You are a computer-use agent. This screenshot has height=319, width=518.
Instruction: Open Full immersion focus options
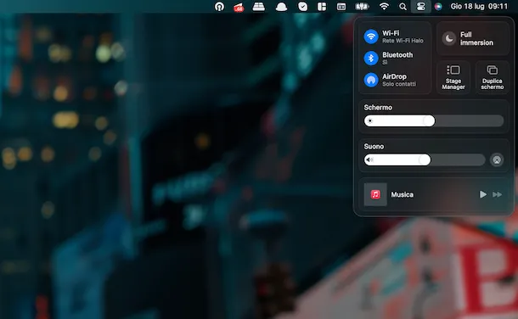point(473,38)
